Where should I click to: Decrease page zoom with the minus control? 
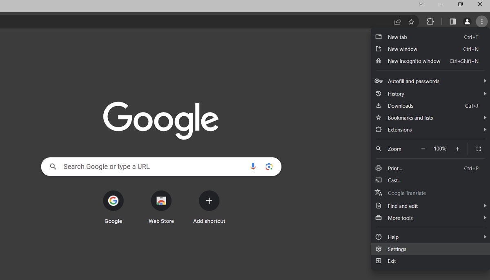[423, 149]
